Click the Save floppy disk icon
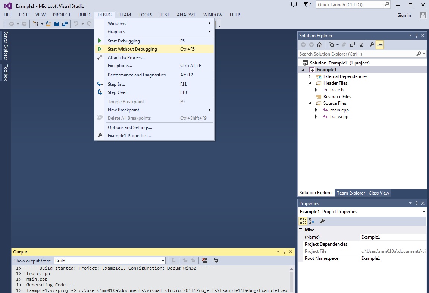Viewport: 429px width, 293px height. coord(57,24)
